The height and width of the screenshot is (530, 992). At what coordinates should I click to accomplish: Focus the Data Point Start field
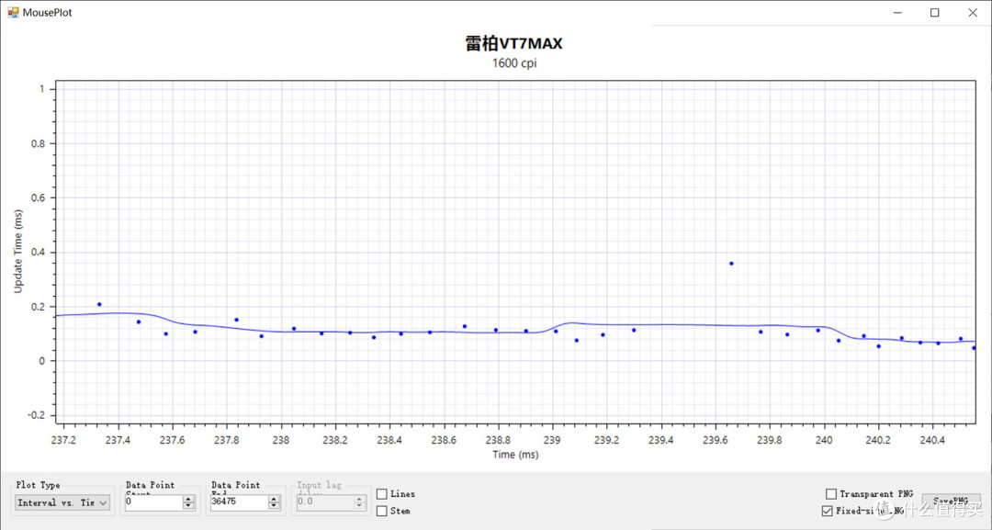click(153, 502)
